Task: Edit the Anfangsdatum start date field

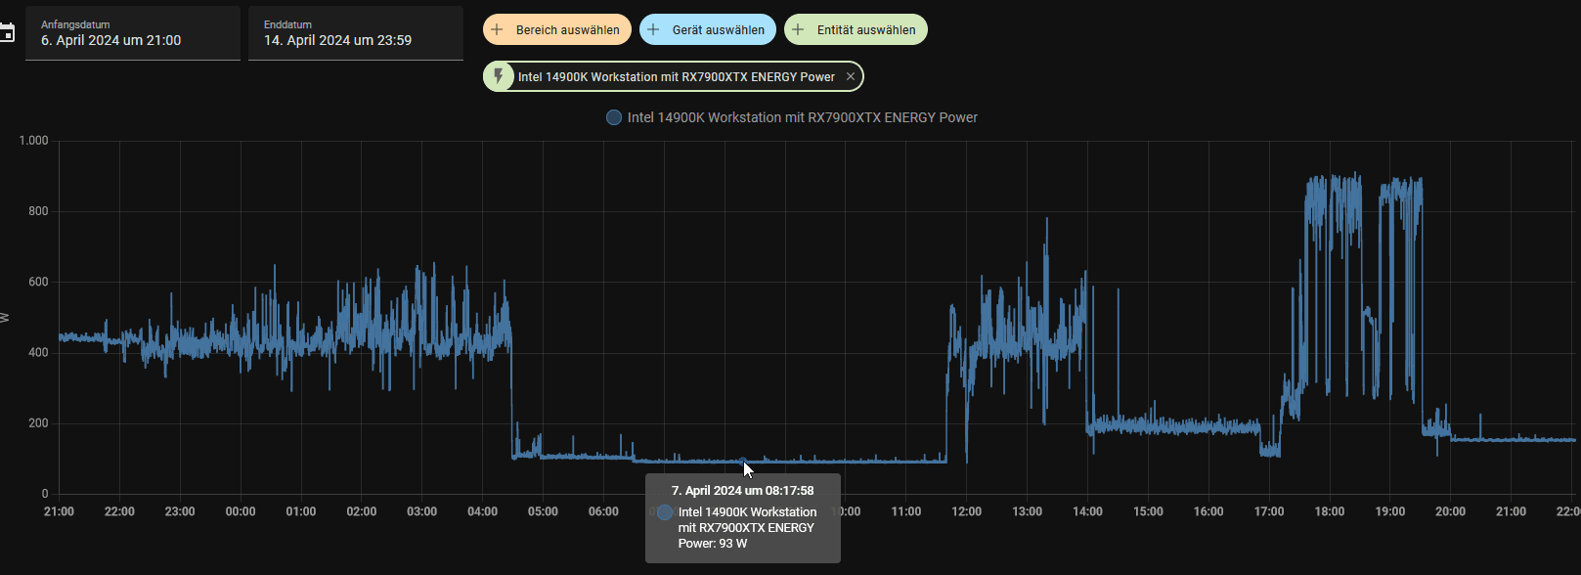Action: 133,33
